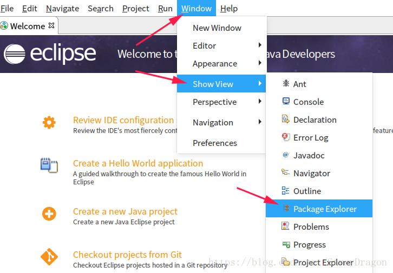
Task: Select Appearance in the Window menu
Action: coord(221,64)
